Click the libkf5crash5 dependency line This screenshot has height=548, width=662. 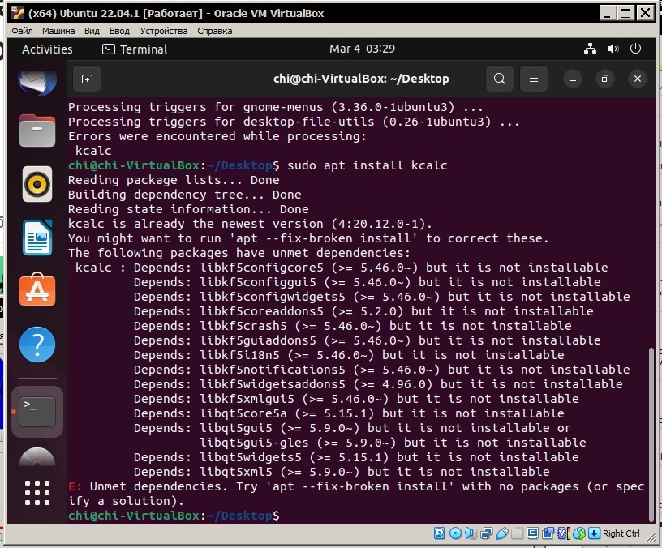coord(353,326)
